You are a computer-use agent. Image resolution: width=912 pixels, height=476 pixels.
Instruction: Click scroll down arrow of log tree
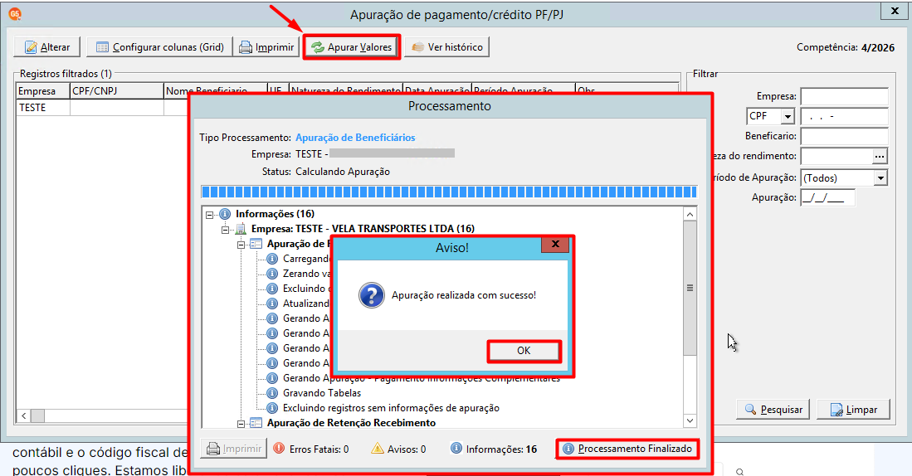690,420
